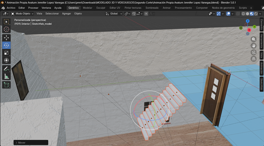Select the Measure tool

[x=6, y=76]
